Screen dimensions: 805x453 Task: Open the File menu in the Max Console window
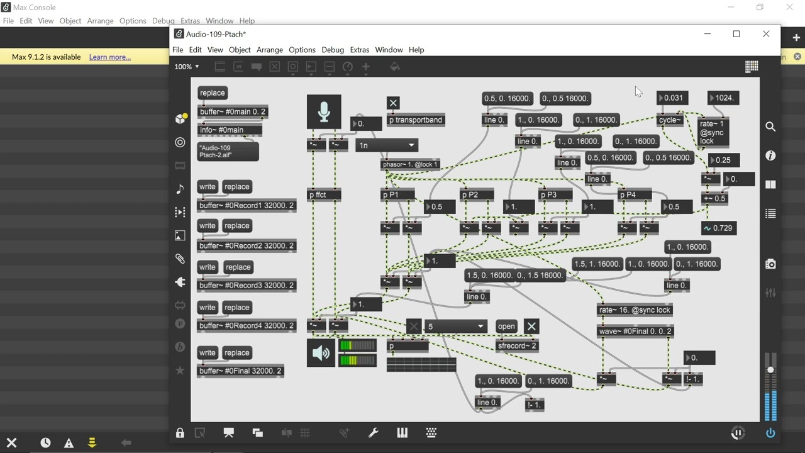click(x=8, y=21)
